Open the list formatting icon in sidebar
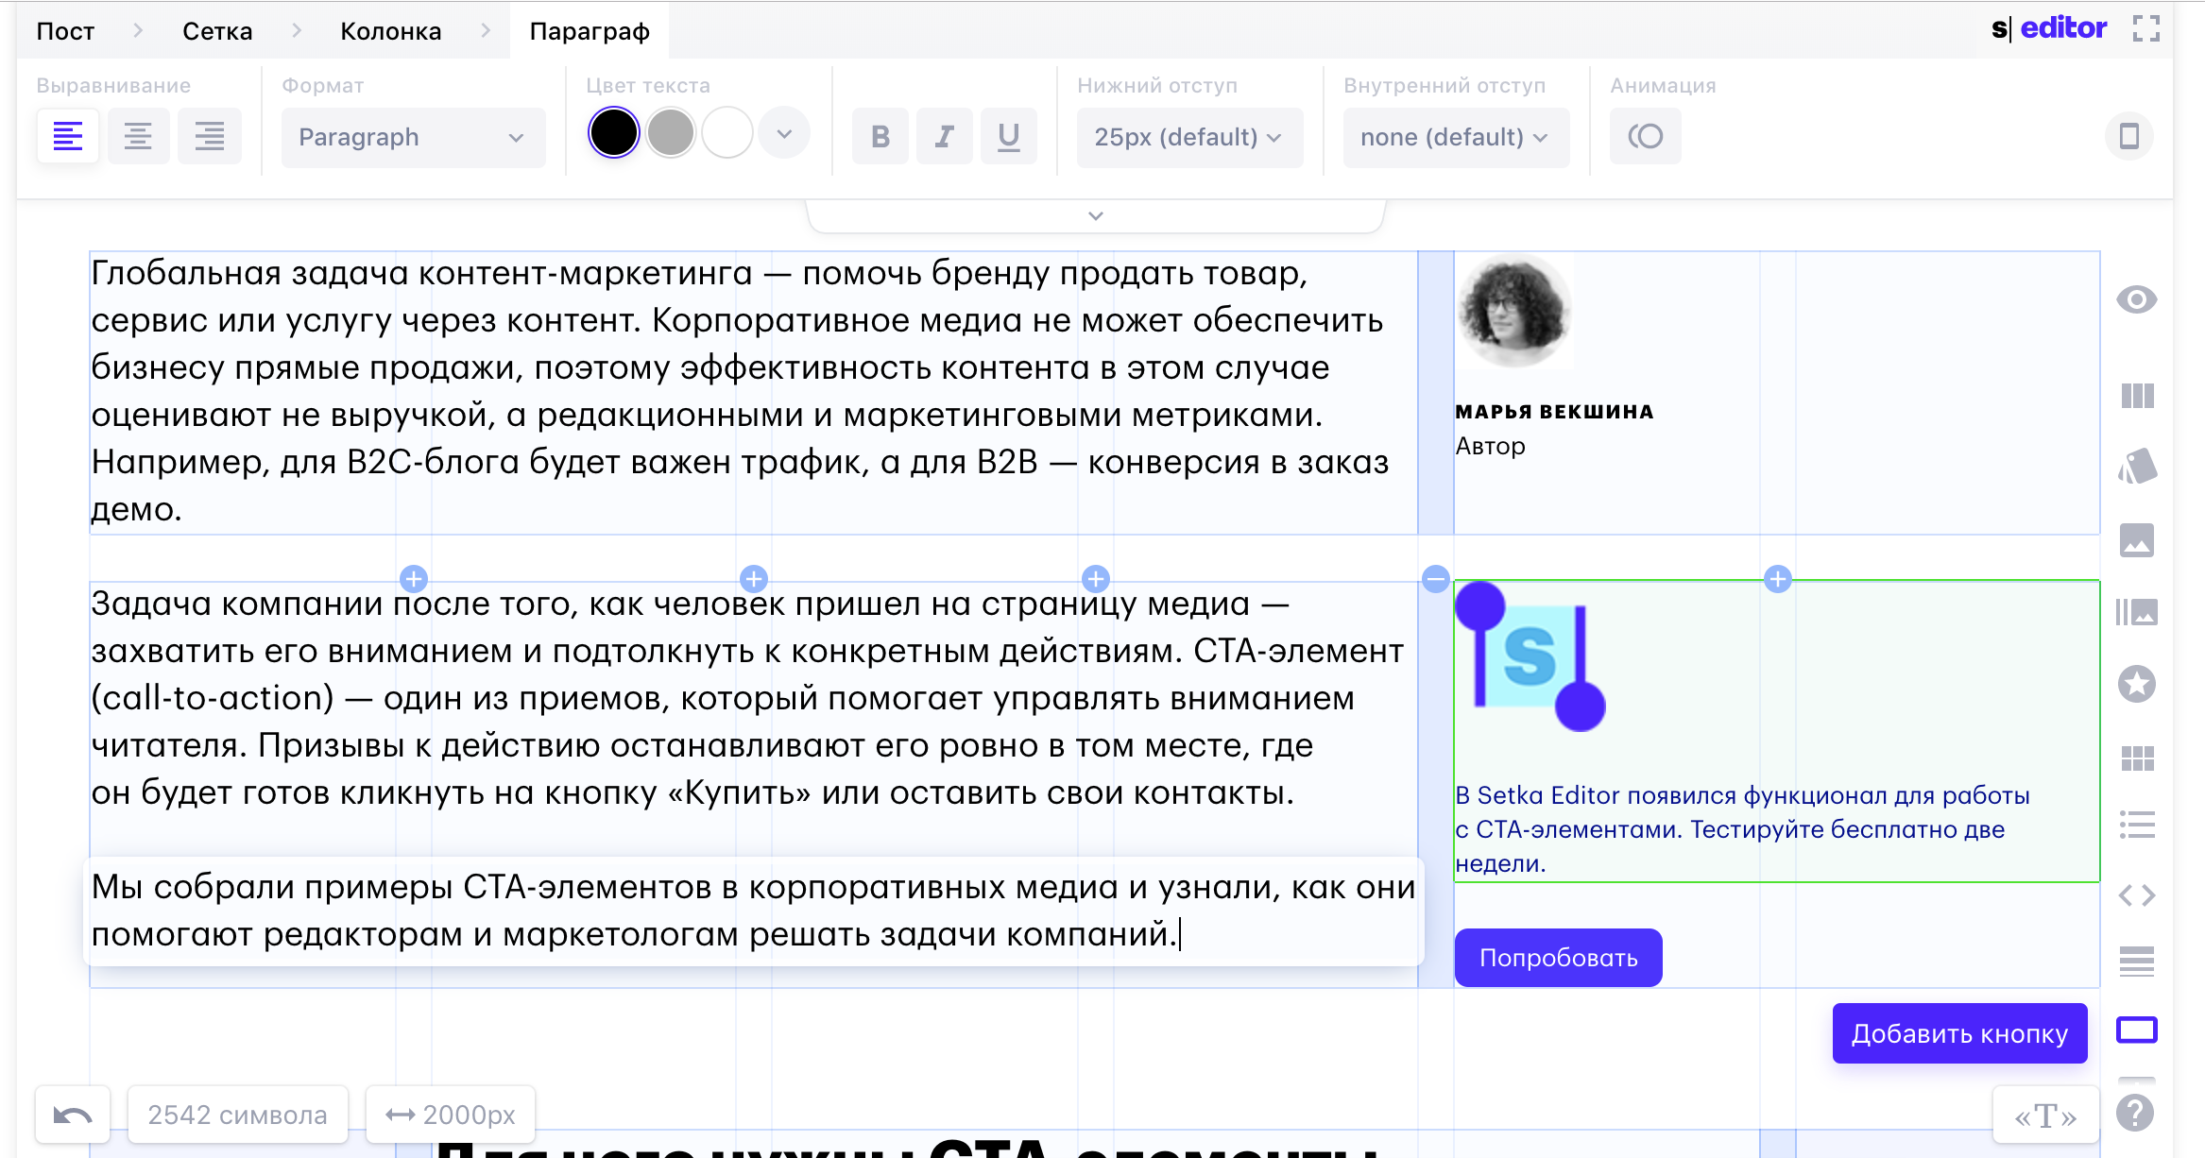The width and height of the screenshot is (2205, 1158). (2139, 825)
